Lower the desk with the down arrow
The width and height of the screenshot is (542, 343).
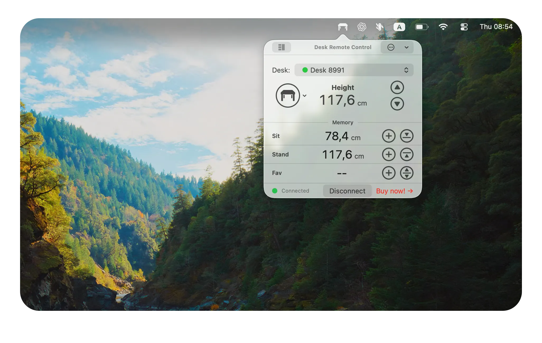coord(397,104)
